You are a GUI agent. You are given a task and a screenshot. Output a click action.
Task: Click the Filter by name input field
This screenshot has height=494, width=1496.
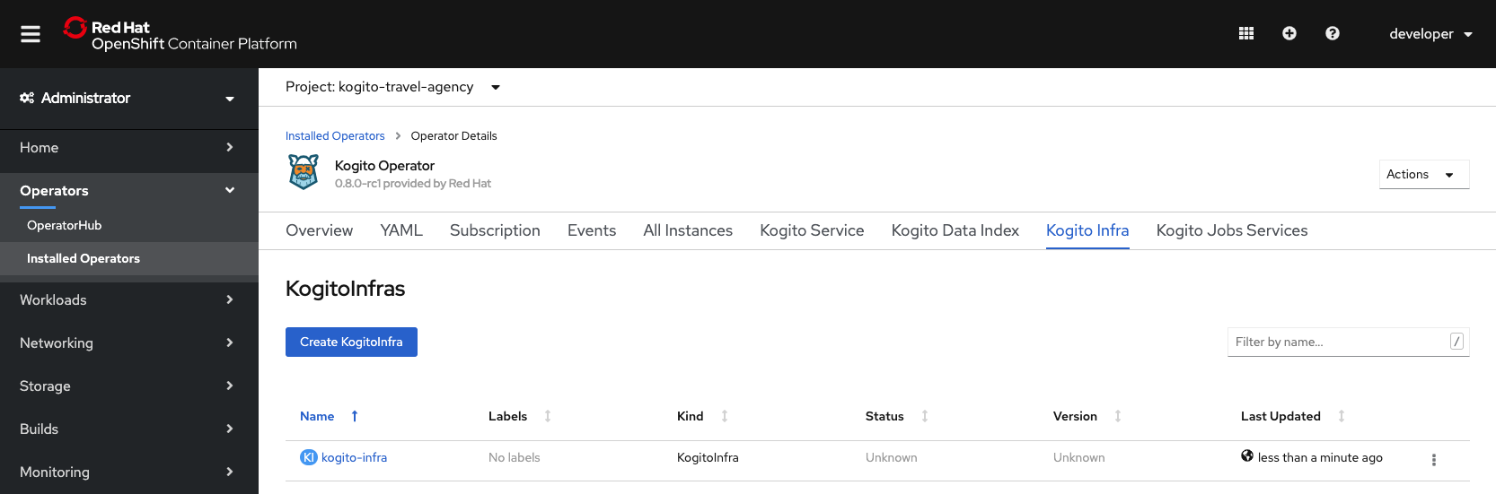point(1348,342)
